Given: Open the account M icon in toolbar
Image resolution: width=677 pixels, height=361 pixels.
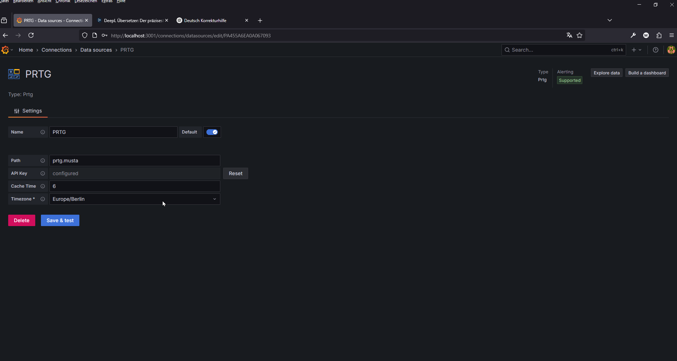Looking at the screenshot, I should (646, 35).
